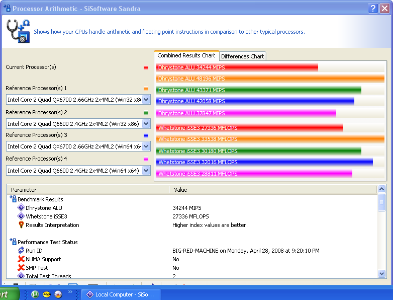Click the magenta Dhrystone ALU 37847 MIPS bar
The image size is (393, 300).
coord(246,113)
